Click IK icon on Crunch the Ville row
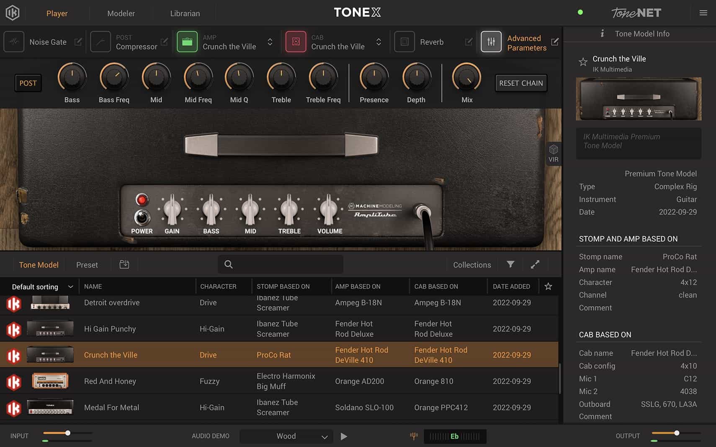 [x=13, y=356]
